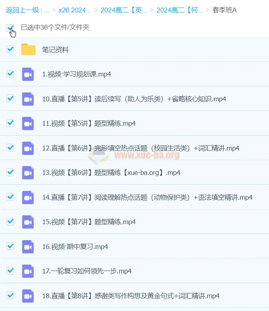The width and height of the screenshot is (269, 311).
Task: Expand the collapsed breadcrumb ellipsis
Action: coord(46,10)
